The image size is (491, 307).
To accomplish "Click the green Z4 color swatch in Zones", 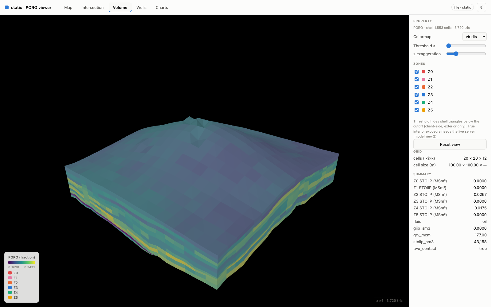I will [x=423, y=102].
